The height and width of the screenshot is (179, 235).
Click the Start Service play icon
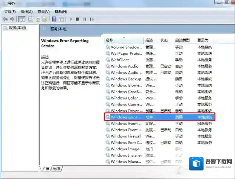[71, 19]
